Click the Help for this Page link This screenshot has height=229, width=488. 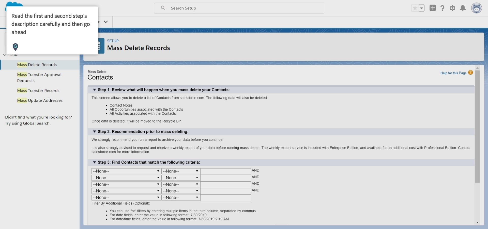click(453, 73)
